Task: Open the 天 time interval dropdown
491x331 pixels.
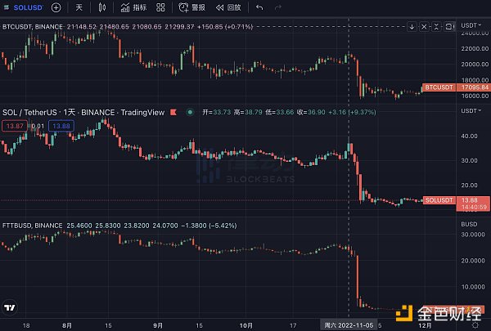Action: (x=79, y=7)
